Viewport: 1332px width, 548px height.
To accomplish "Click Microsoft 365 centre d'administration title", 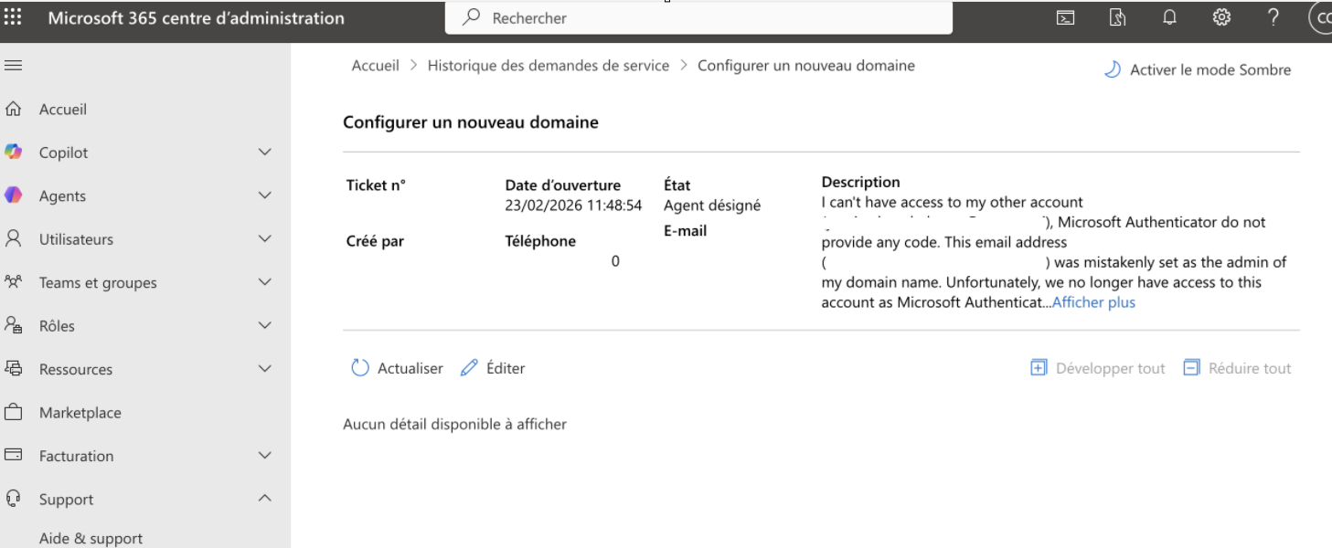I will click(197, 17).
